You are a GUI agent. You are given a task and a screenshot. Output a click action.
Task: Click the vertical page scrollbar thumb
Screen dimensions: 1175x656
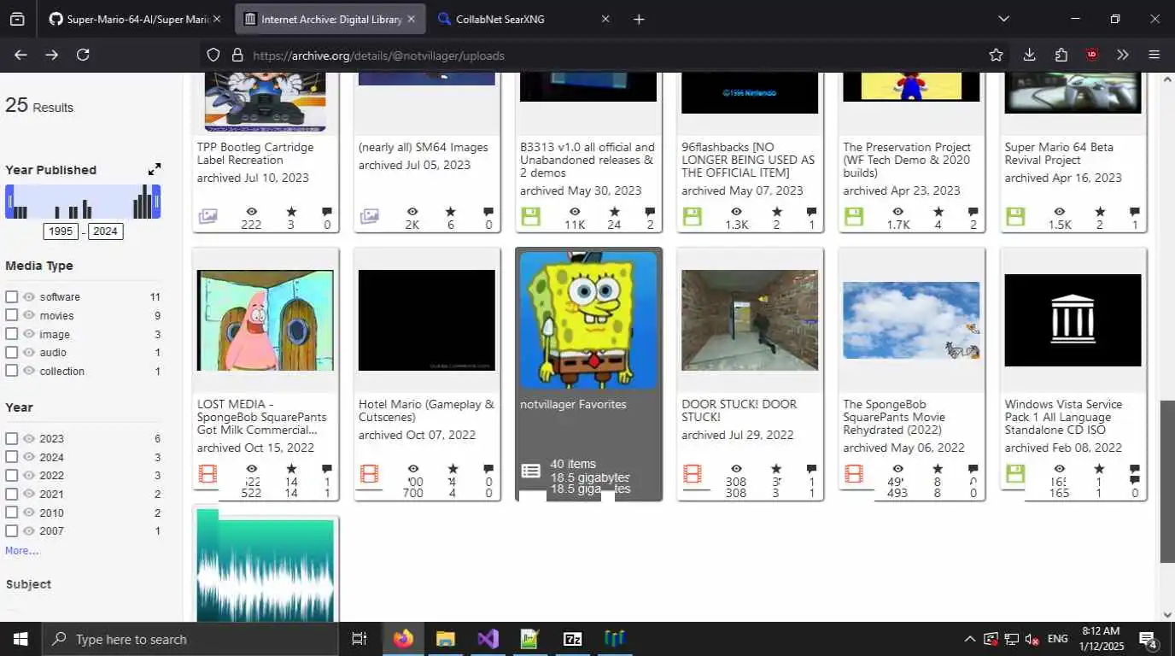1167,482
